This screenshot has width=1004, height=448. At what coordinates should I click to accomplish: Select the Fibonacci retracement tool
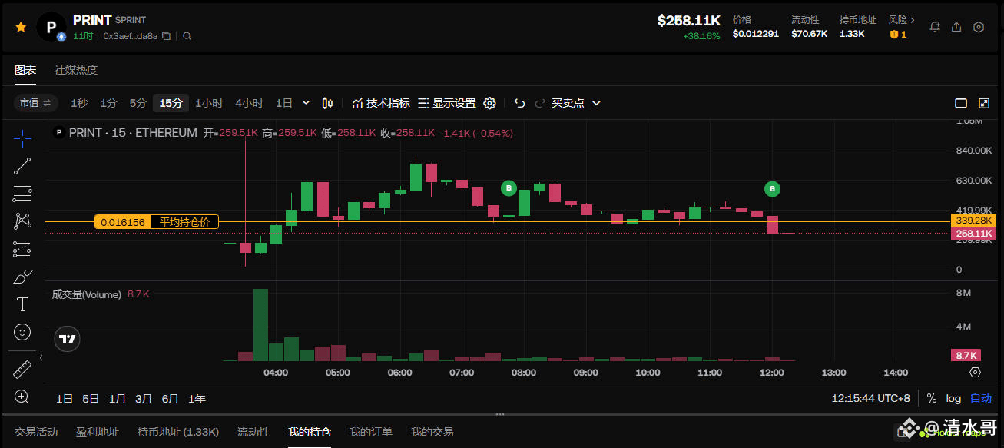(22, 194)
